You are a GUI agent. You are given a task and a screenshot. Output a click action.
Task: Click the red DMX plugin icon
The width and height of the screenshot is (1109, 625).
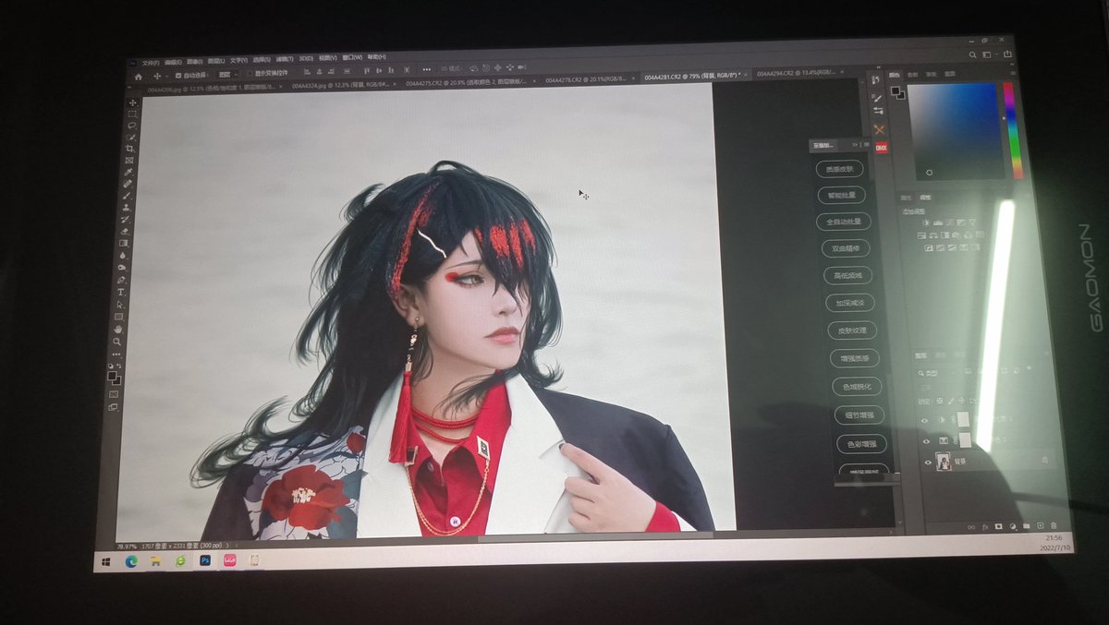pyautogui.click(x=882, y=148)
